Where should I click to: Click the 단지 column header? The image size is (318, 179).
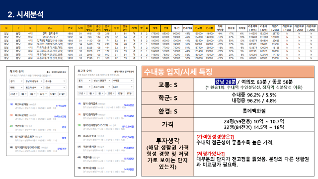[x=50, y=28]
